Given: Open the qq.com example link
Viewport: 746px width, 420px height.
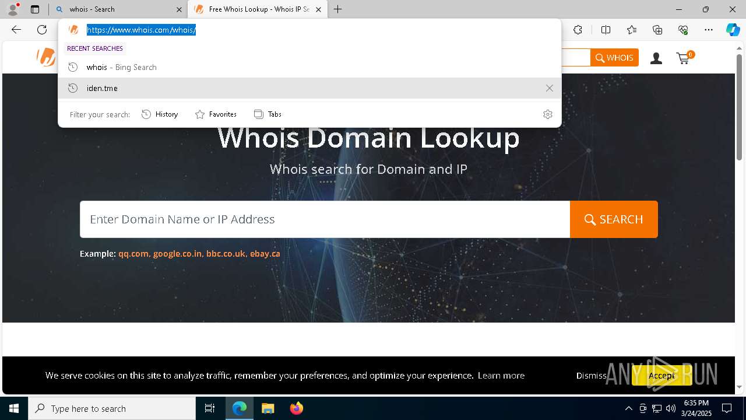Looking at the screenshot, I should click(x=133, y=254).
